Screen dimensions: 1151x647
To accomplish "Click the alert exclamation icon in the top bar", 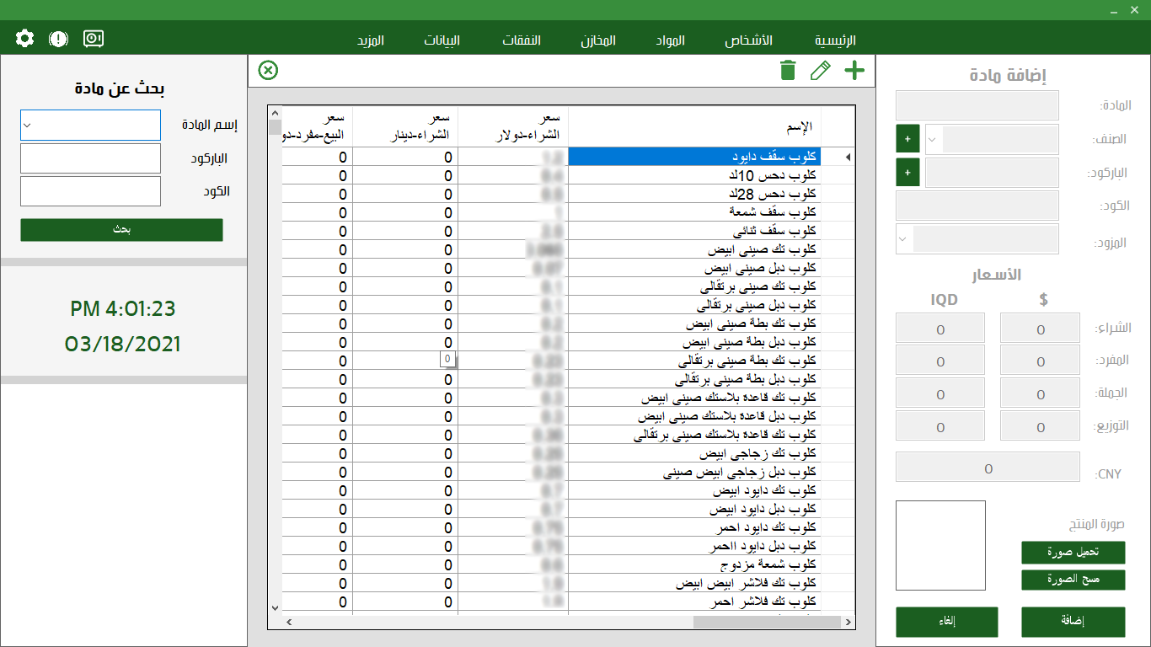I will pos(58,38).
